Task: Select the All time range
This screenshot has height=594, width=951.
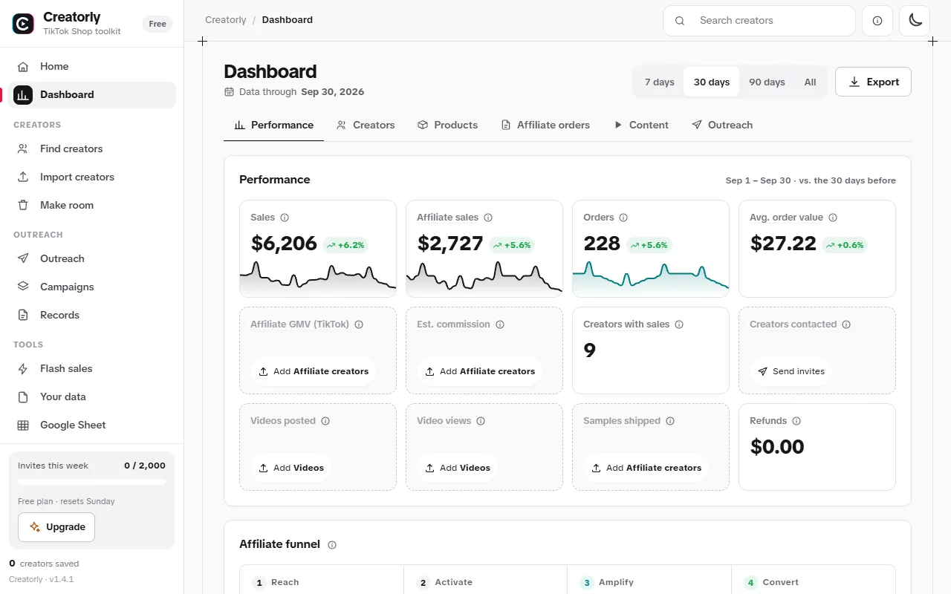Action: [x=810, y=82]
